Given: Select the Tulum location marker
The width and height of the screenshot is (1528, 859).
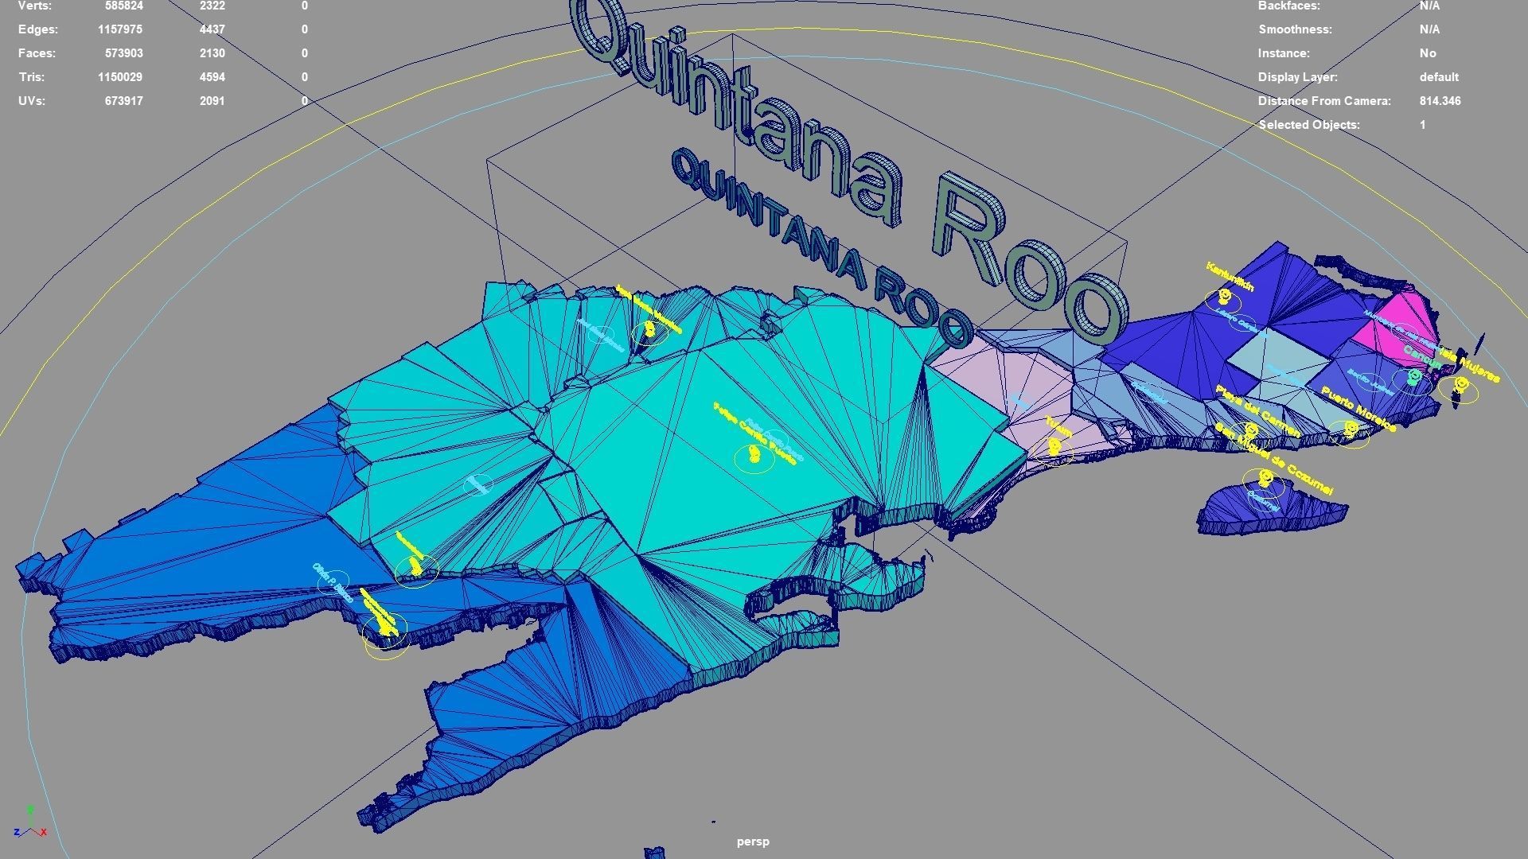Looking at the screenshot, I should [x=1054, y=448].
